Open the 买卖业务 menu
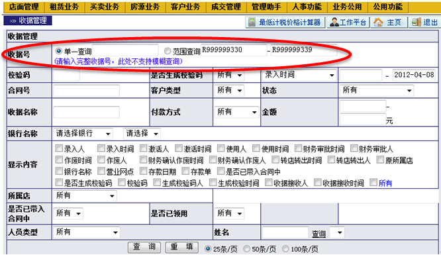Image resolution: width=441 pixels, height=255 pixels. 105,7
